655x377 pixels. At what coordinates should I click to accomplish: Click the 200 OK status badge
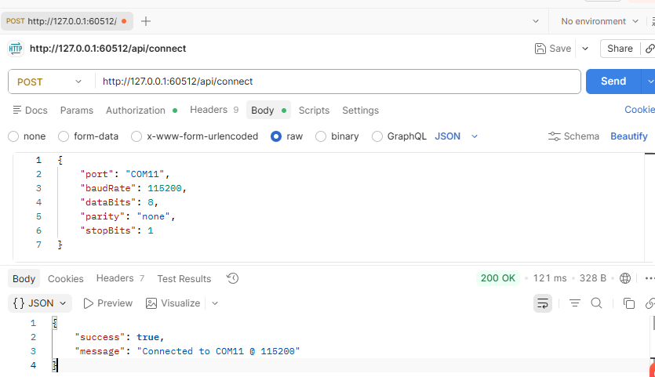[x=498, y=278]
